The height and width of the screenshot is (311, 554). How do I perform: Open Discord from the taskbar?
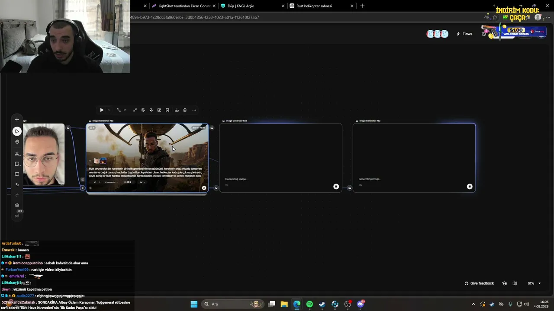(361, 304)
